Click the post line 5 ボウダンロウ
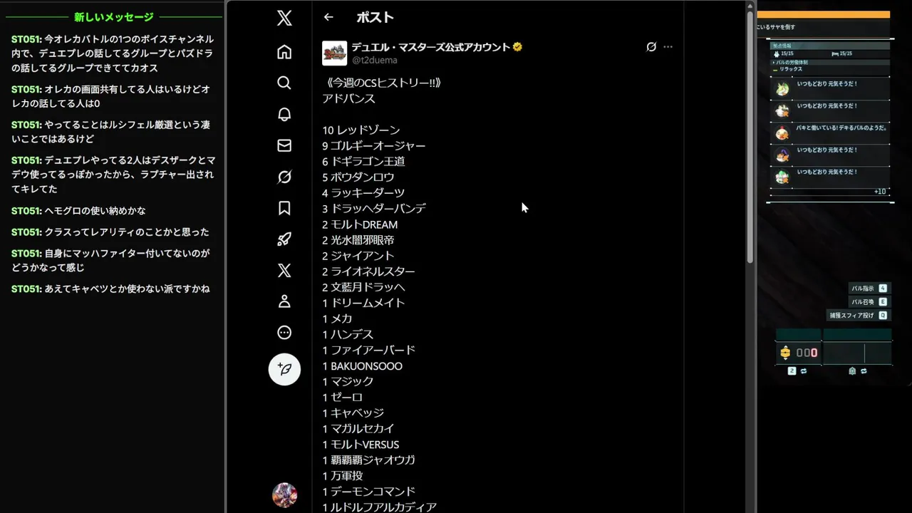Image resolution: width=912 pixels, height=513 pixels. [x=358, y=177]
